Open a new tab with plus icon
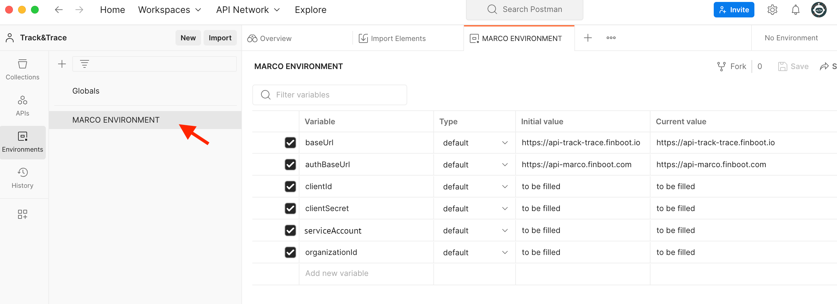Viewport: 837px width, 304px height. click(588, 38)
